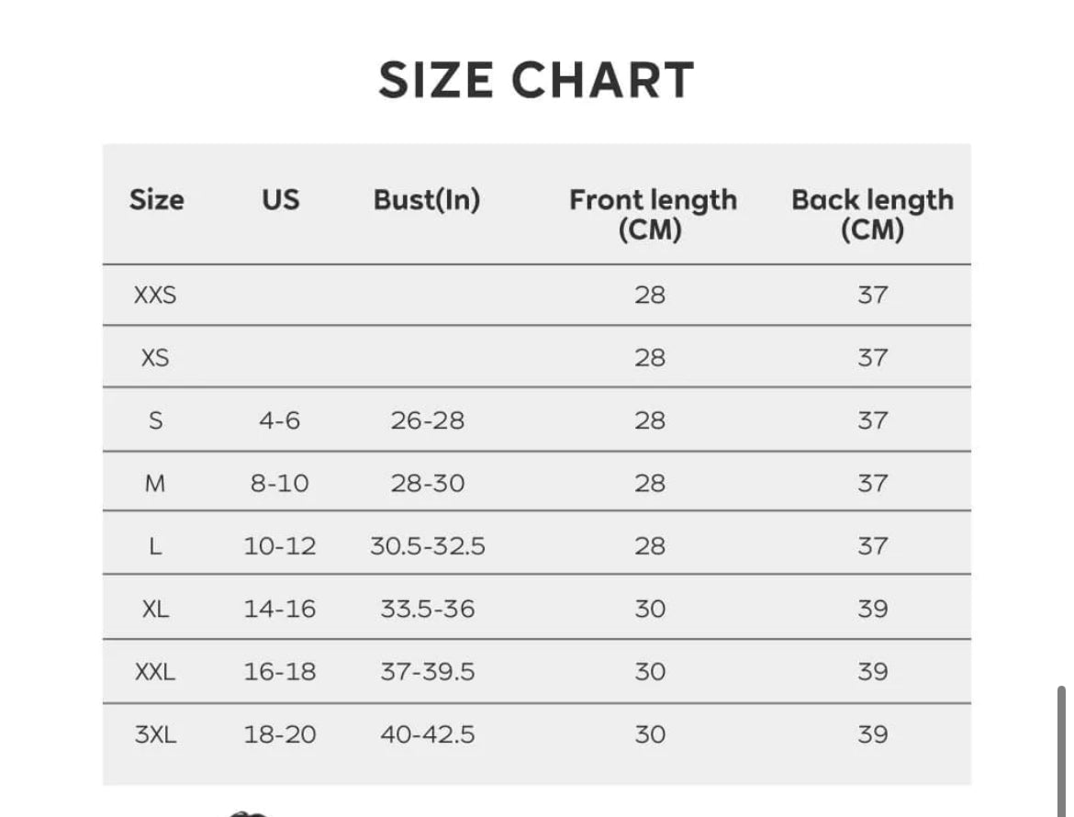Select the XXS size row label

pos(155,295)
